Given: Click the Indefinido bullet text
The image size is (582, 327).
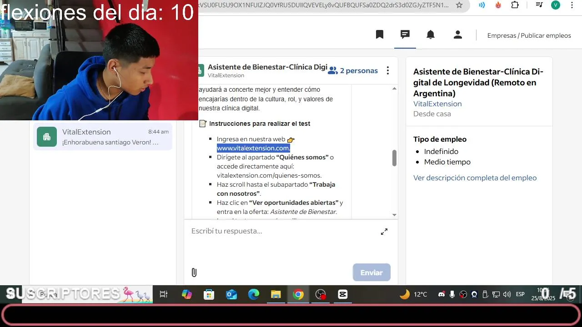Looking at the screenshot, I should point(441,151).
